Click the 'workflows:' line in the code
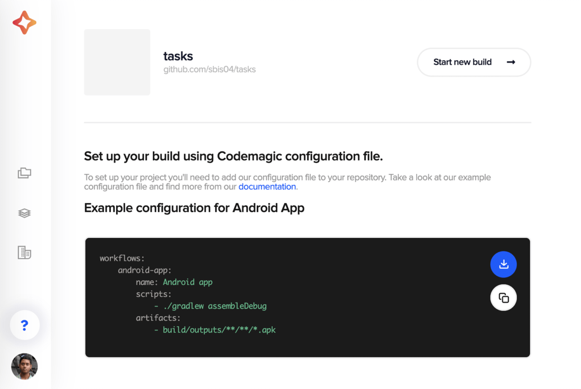Image resolution: width=581 pixels, height=389 pixels. (x=122, y=258)
